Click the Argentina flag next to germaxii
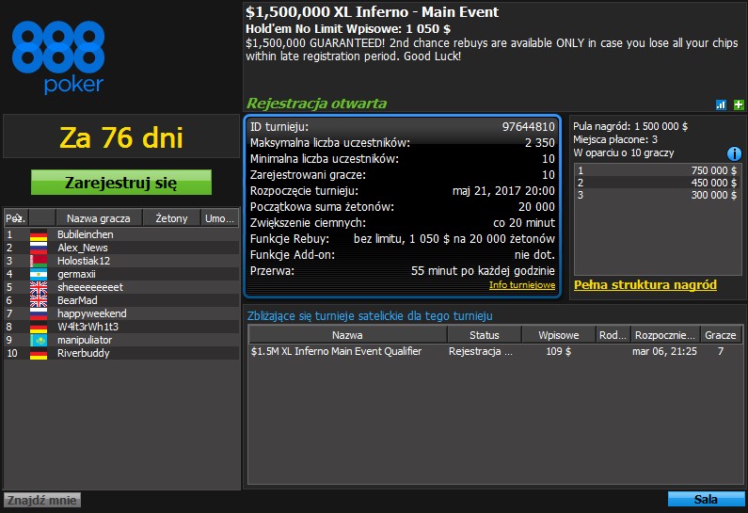This screenshot has height=513, width=748. pyautogui.click(x=39, y=274)
